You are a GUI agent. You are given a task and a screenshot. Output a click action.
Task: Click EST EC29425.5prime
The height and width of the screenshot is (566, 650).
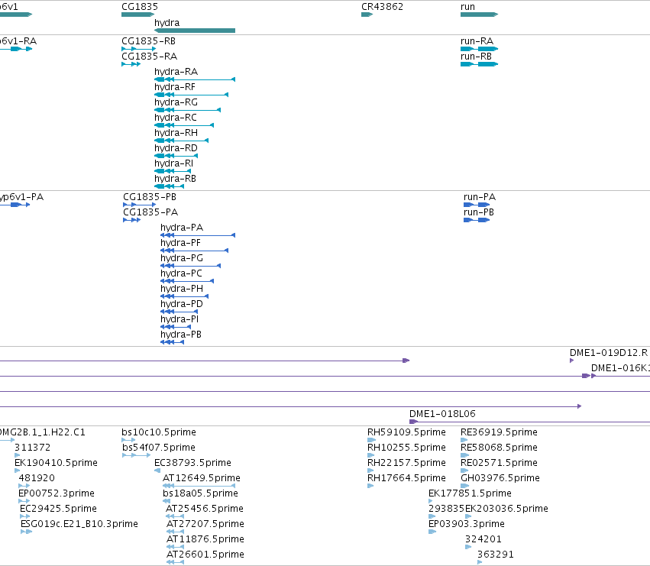(59, 509)
